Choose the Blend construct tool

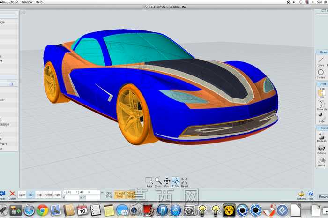322,162
